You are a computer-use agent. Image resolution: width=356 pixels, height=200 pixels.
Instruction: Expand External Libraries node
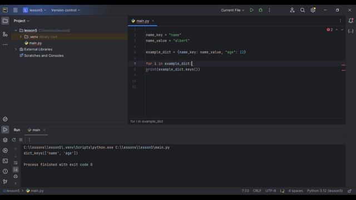tap(16, 49)
